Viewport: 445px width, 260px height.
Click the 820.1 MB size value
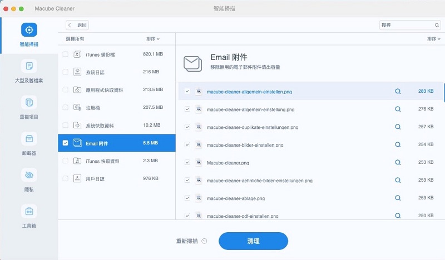[153, 54]
